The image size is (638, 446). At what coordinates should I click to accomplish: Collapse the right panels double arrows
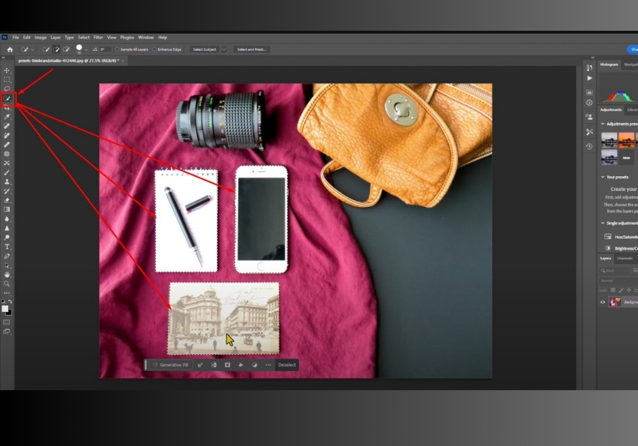593,58
